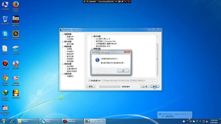Viewport: 221px width, 124px height.
Task: Click the 上一步 previous step button
Action: (145, 86)
